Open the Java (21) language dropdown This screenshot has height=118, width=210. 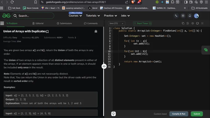click(116, 23)
